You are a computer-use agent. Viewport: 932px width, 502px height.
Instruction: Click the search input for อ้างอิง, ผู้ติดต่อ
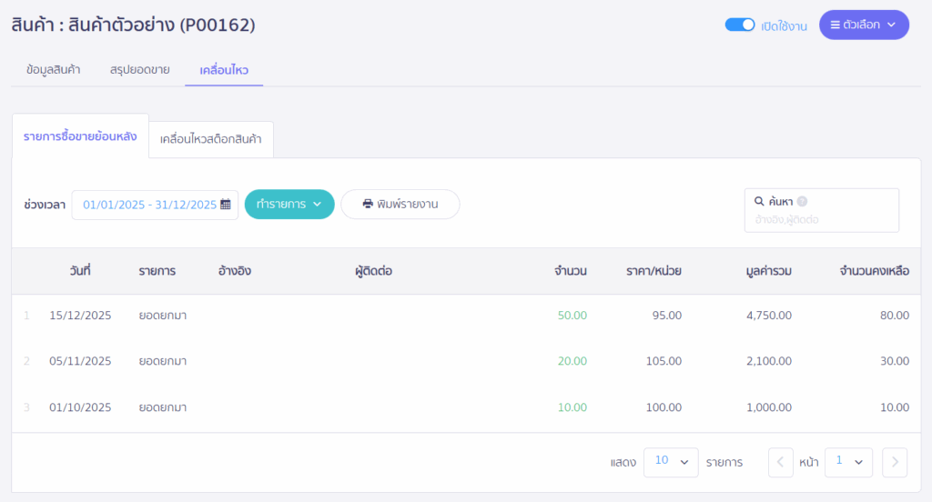821,220
